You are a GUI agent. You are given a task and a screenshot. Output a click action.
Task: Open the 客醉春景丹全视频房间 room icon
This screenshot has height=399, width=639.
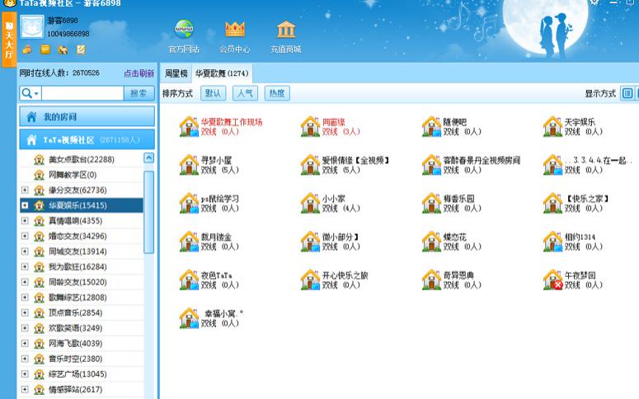(x=431, y=165)
